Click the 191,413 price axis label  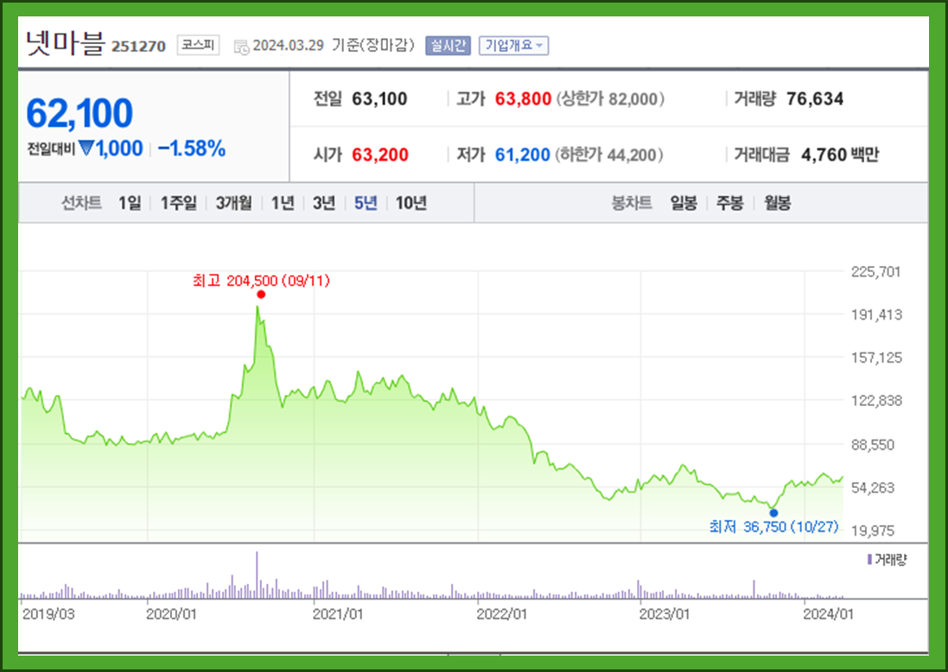(876, 315)
